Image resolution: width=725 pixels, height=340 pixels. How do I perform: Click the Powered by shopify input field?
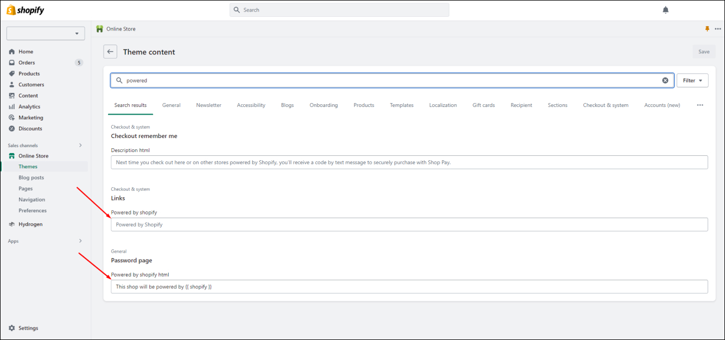409,224
